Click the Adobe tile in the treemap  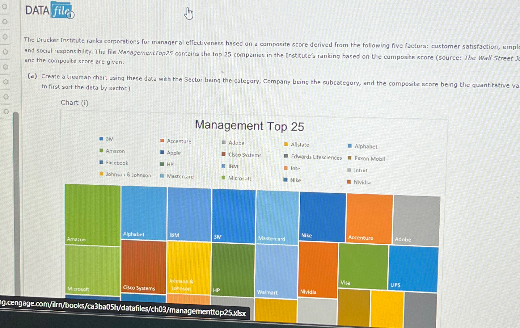tap(417, 221)
